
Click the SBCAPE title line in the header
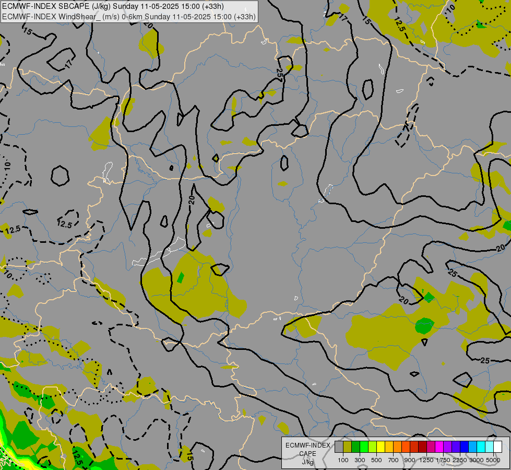click(113, 6)
